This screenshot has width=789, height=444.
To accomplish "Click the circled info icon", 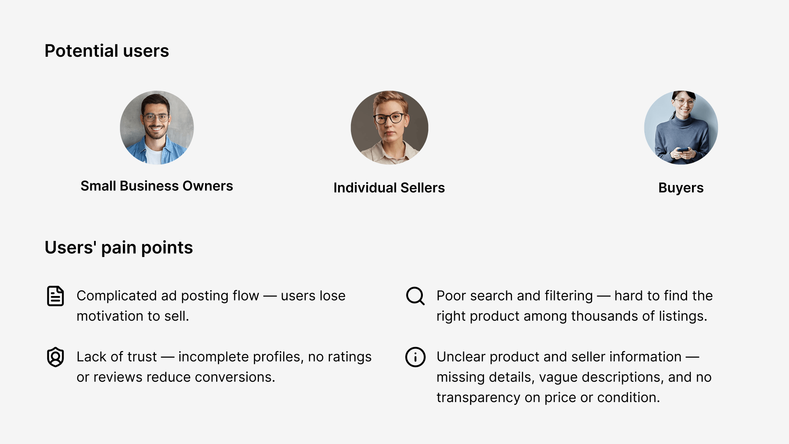I will (415, 357).
